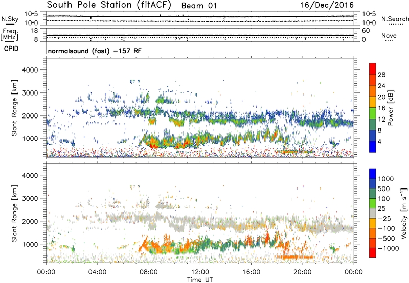Image resolution: width=409 pixels, height=283 pixels.
Task: Click the 'South Pole Station (fitACF)' title
Action: coord(109,5)
